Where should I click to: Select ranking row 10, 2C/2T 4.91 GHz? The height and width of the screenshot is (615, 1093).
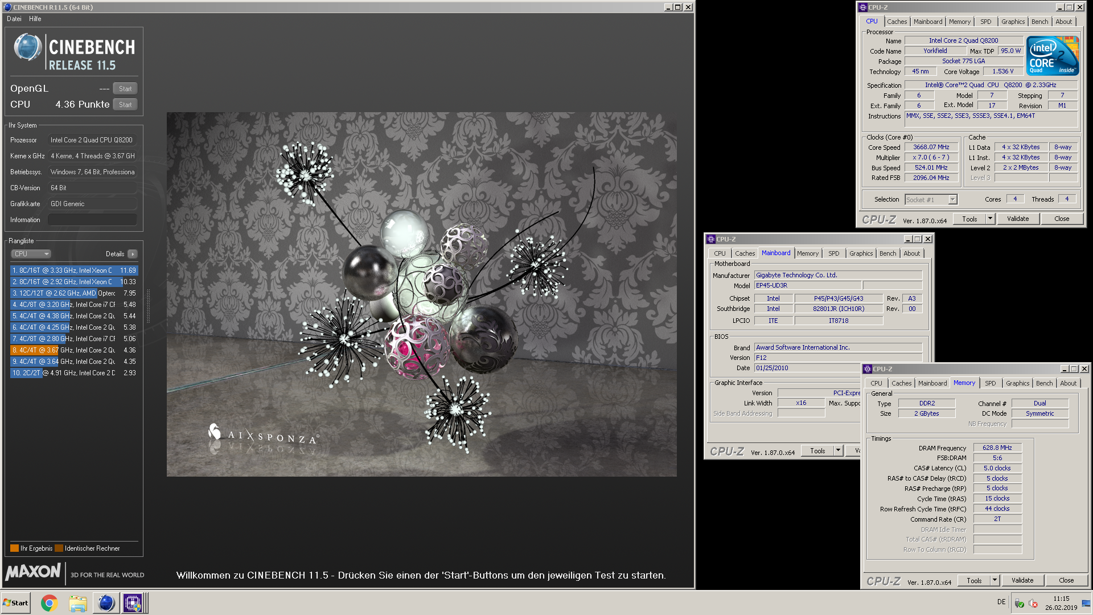pos(74,373)
